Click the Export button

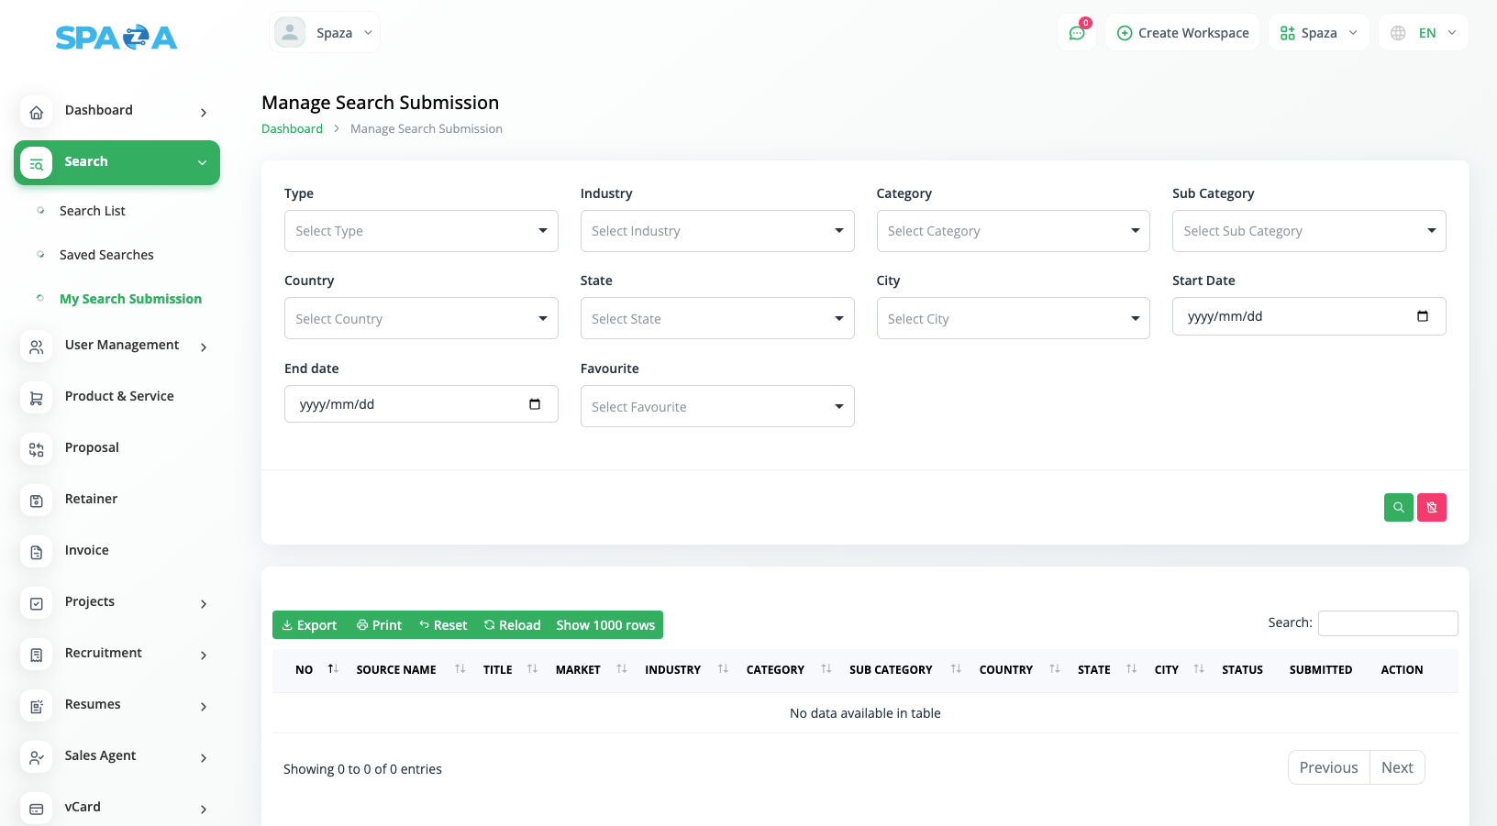pos(309,625)
